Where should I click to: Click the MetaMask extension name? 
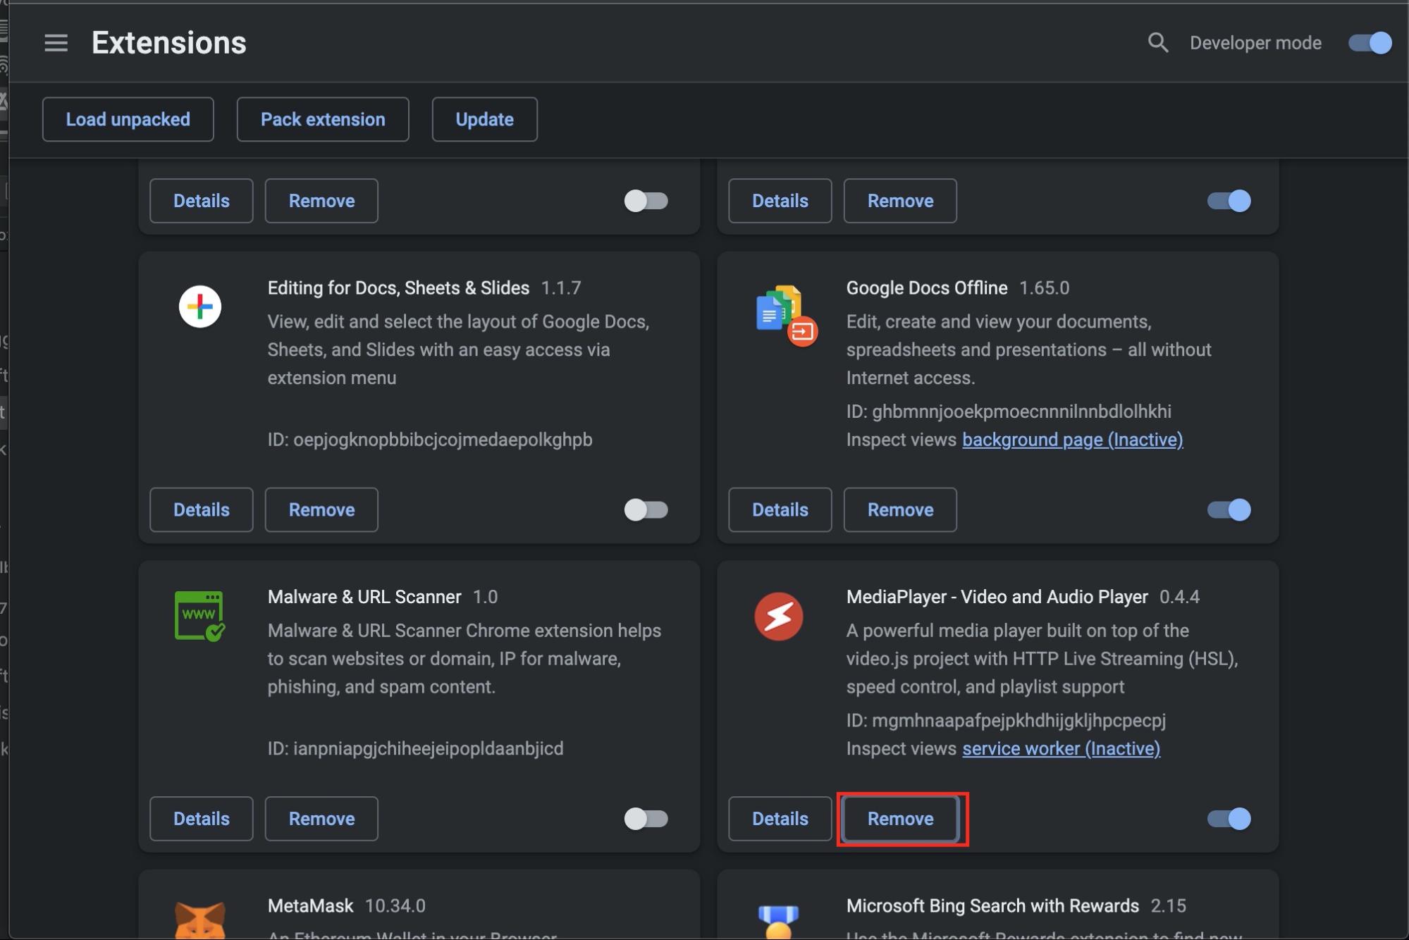point(310,906)
